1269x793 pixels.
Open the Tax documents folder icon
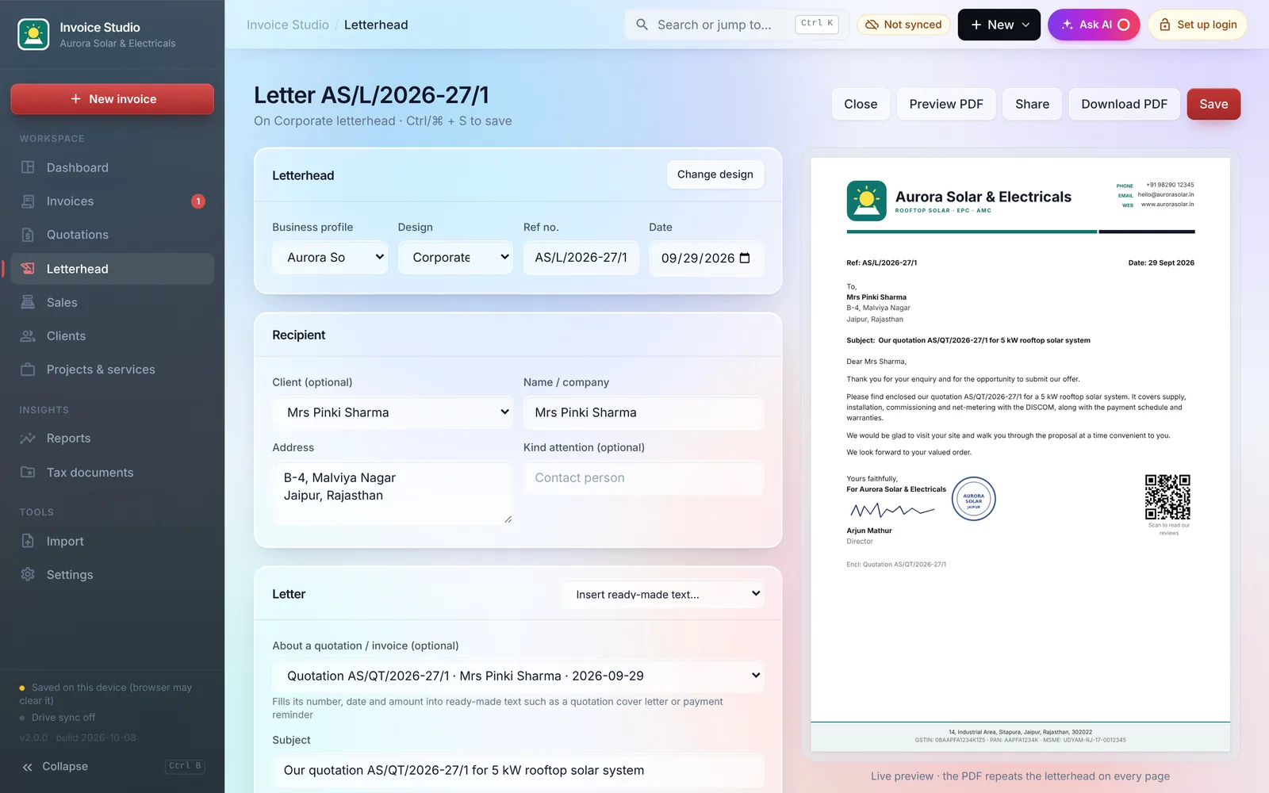28,473
